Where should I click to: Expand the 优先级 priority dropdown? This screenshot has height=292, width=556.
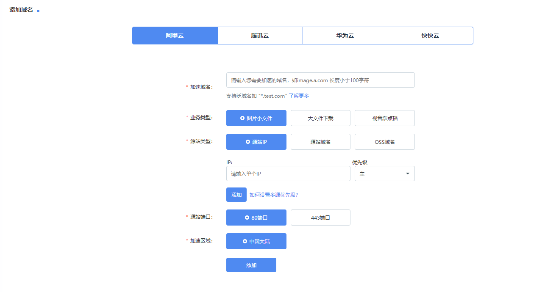pyautogui.click(x=384, y=174)
